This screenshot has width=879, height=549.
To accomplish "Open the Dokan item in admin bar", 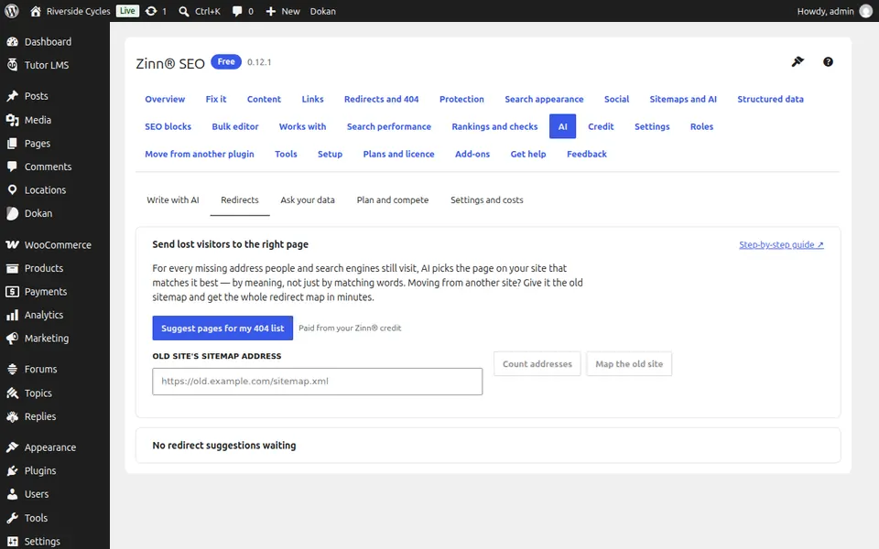I will click(x=323, y=11).
